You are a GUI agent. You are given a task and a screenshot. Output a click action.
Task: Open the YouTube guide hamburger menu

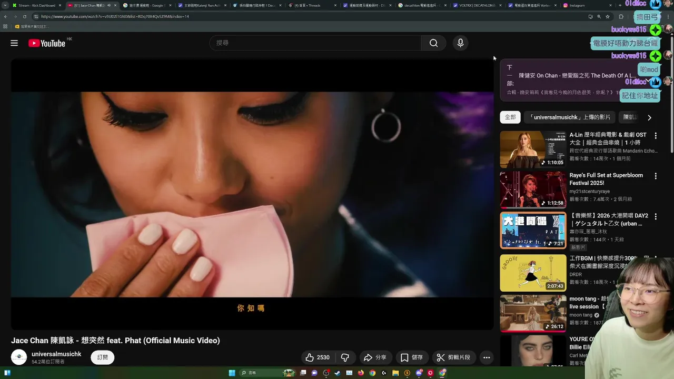(x=14, y=43)
